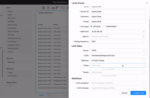This screenshot has width=150, height=98.
Task: Click the Group column header in the Limits Inventory table
Action: pos(40,25)
